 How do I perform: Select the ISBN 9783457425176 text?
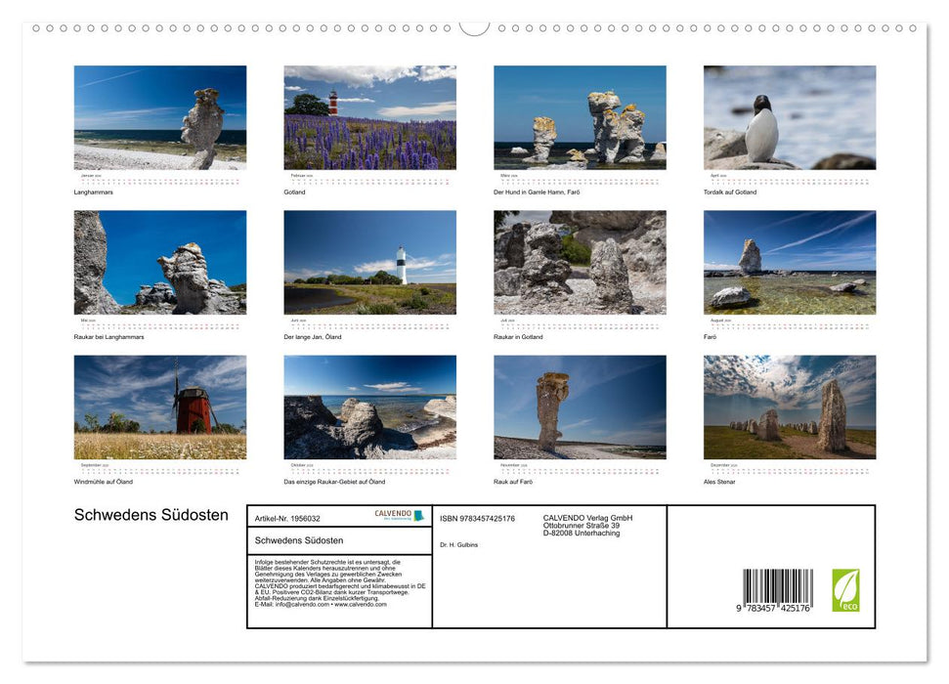pos(476,518)
